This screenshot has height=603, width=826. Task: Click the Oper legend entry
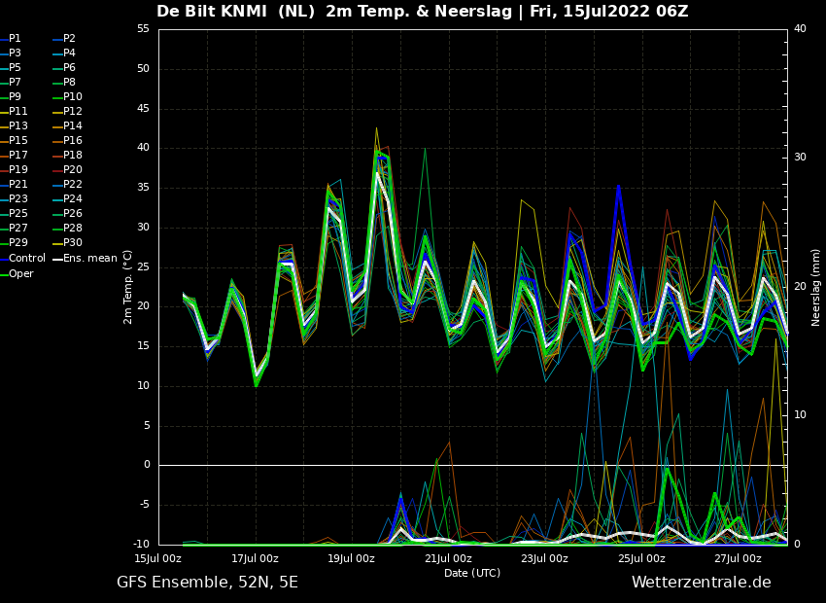pos(17,273)
